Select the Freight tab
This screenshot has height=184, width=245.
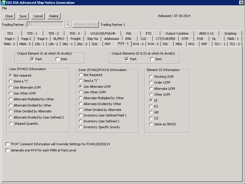tap(76, 39)
